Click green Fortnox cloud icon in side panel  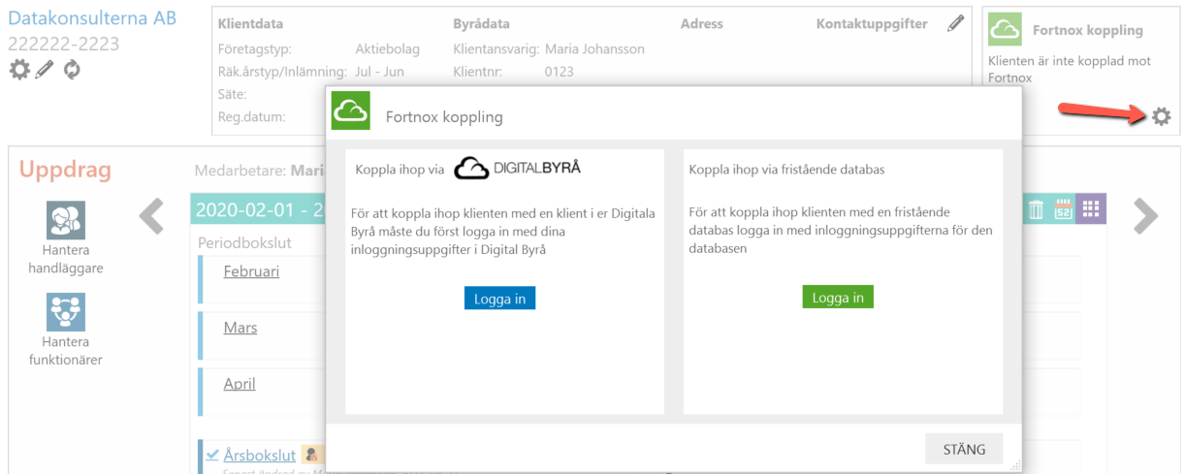pos(1005,30)
